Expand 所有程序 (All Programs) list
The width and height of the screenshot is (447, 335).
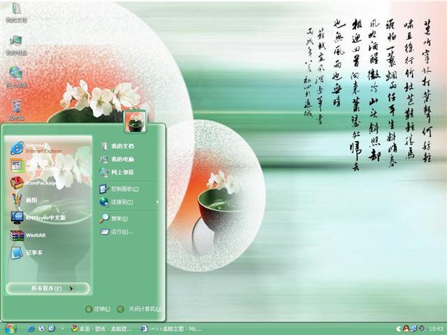click(x=48, y=288)
